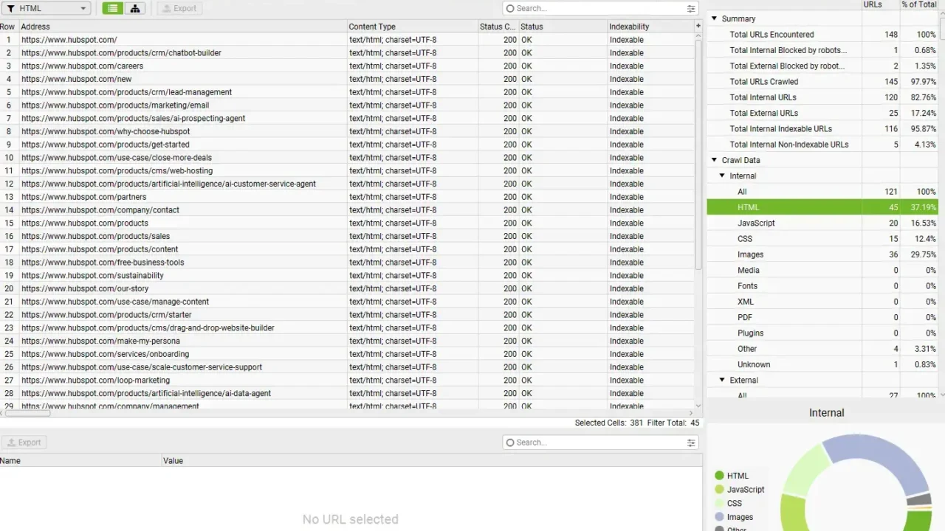This screenshot has width=945, height=531.
Task: Select Unknown under Internal
Action: pyautogui.click(x=822, y=364)
